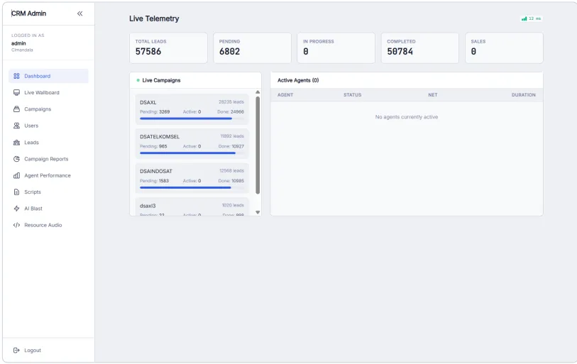Click the Logout exit icon
Screen dimensions: 577x364
coord(16,351)
